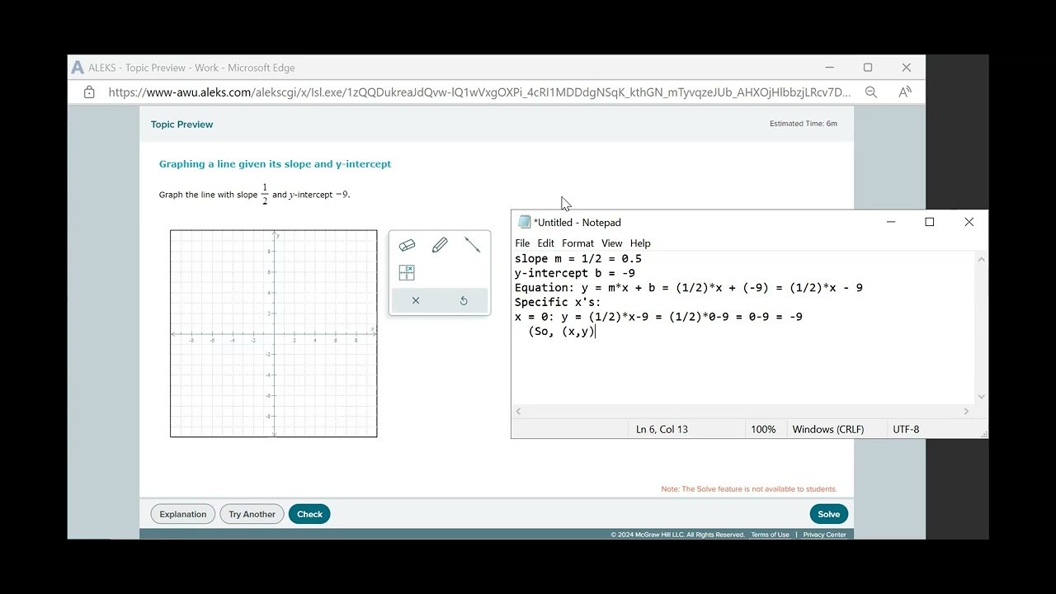The image size is (1056, 594).
Task: Click Notepad horizontal scrollbar right arrow
Action: point(966,411)
